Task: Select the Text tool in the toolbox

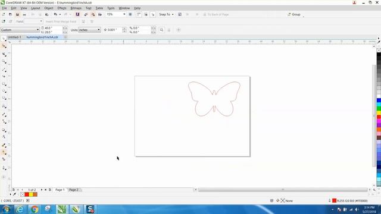Action: 4,106
